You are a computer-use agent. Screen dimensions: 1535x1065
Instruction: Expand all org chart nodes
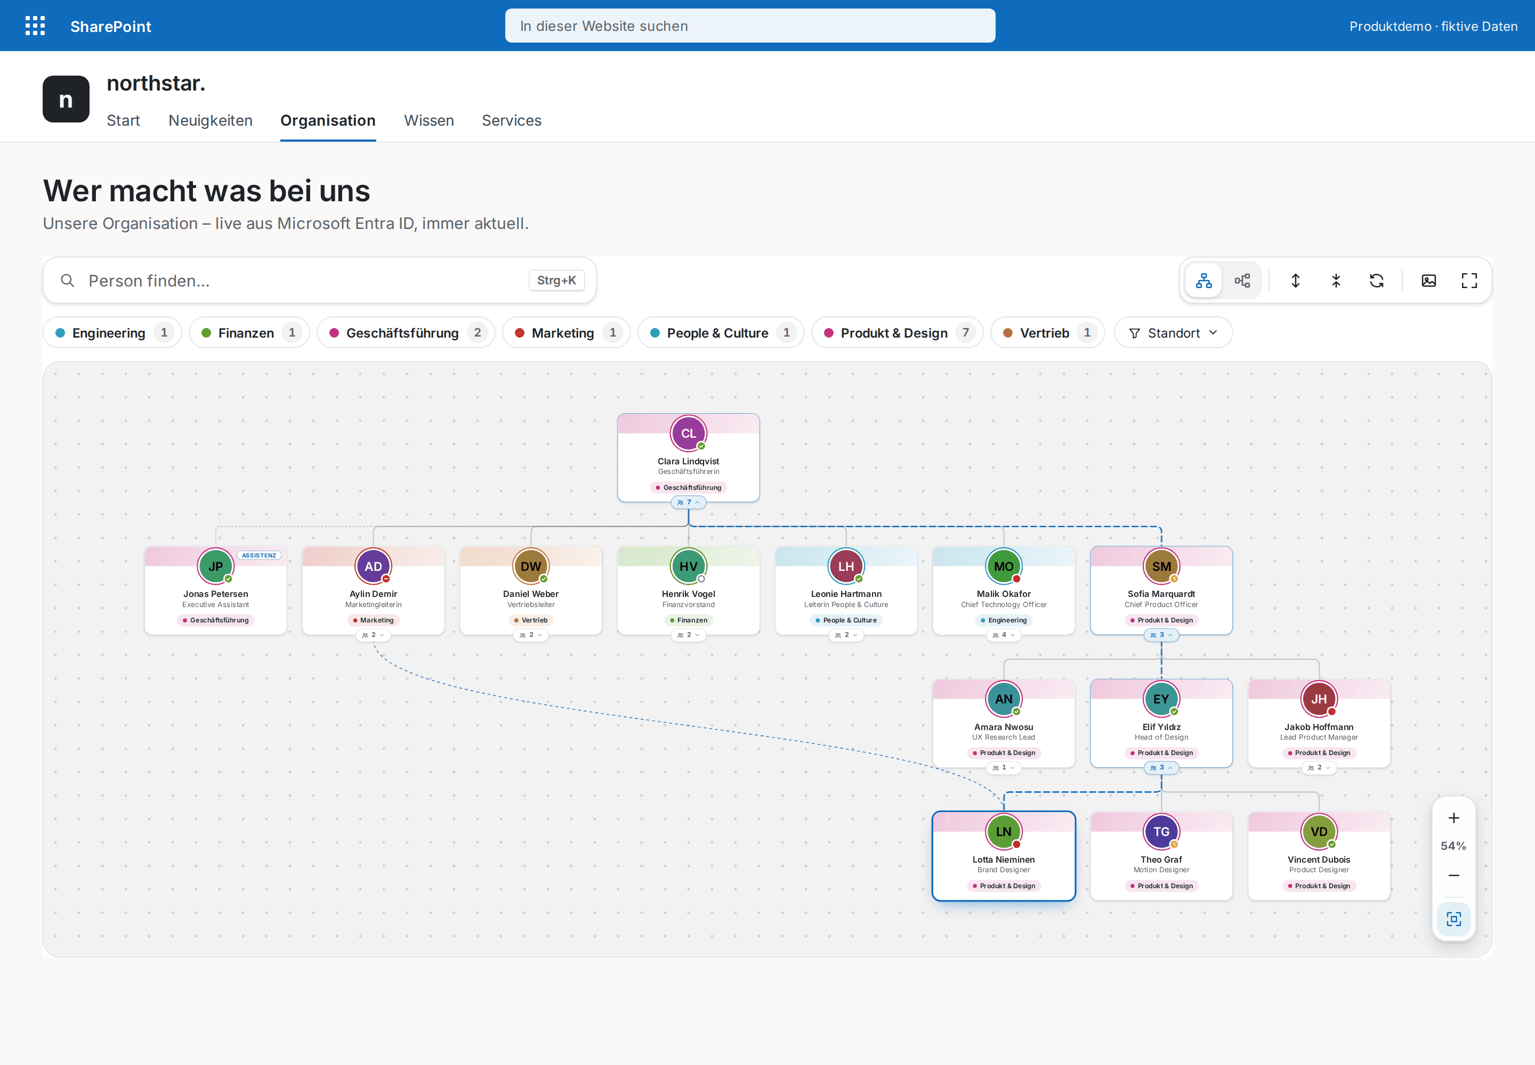tap(1295, 280)
